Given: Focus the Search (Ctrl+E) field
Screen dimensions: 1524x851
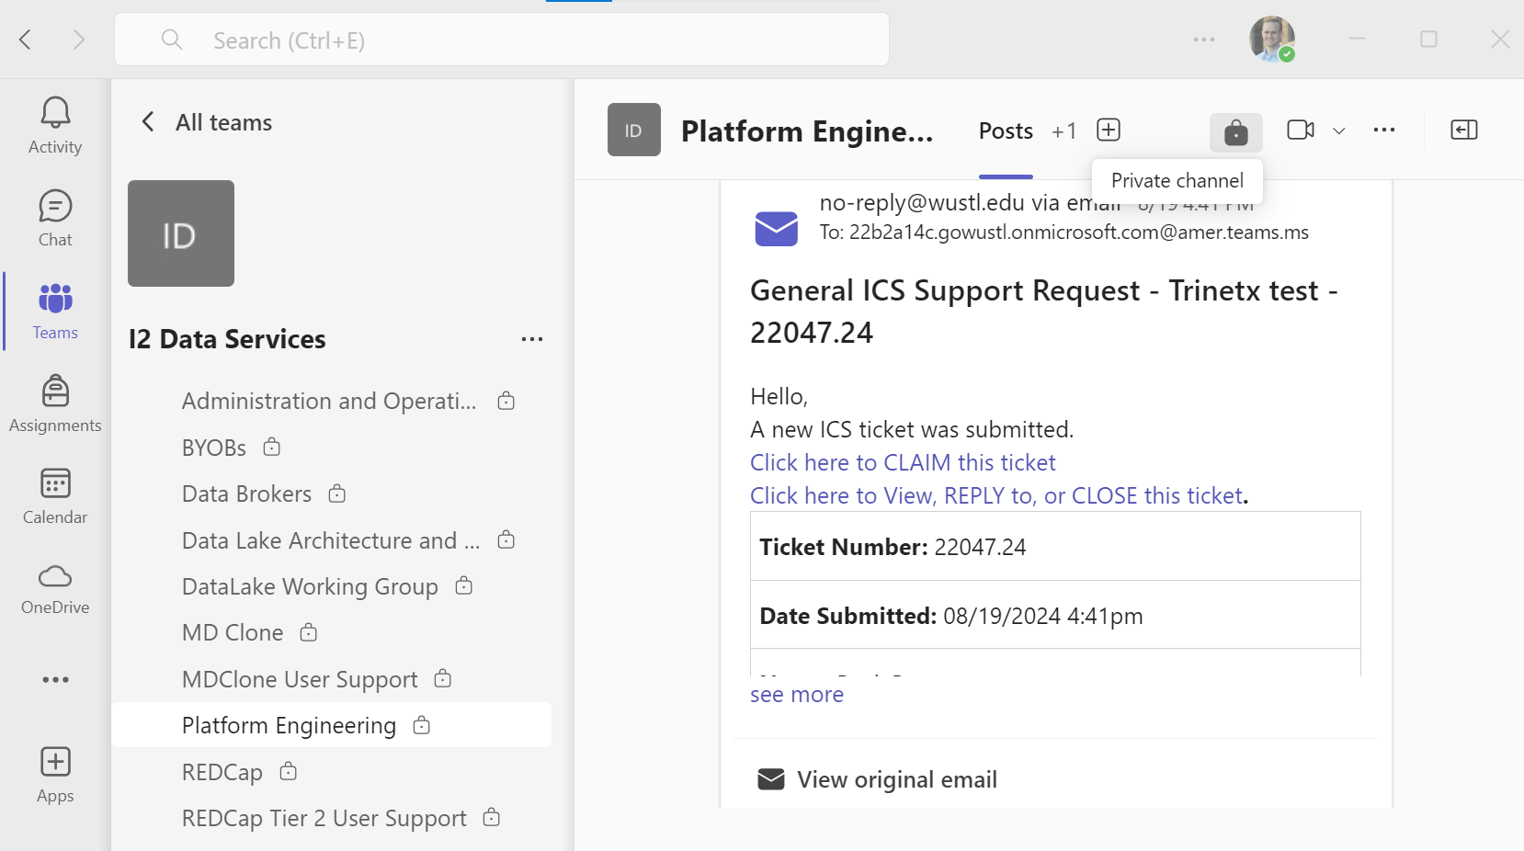Looking at the screenshot, I should 502,40.
